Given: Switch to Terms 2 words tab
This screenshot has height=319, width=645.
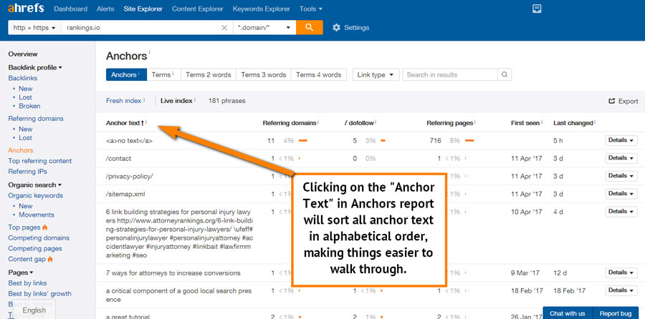Looking at the screenshot, I should [208, 74].
